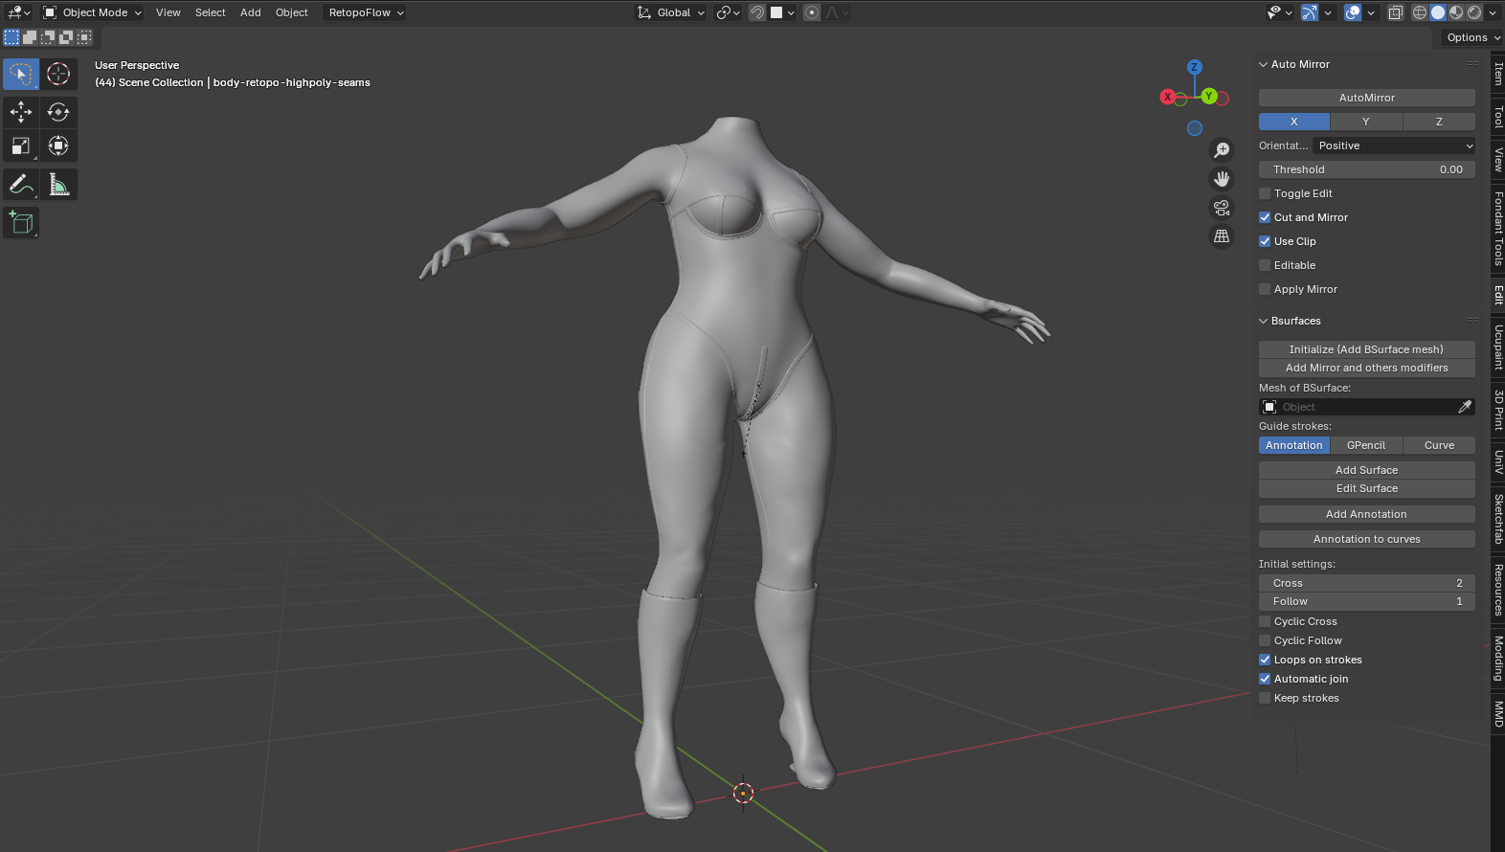Enable Keep strokes checkbox

(x=1265, y=698)
